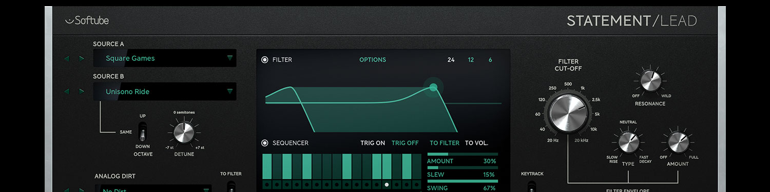
Task: Open the Source B Unisono Ride dropdown
Action: [x=165, y=92]
